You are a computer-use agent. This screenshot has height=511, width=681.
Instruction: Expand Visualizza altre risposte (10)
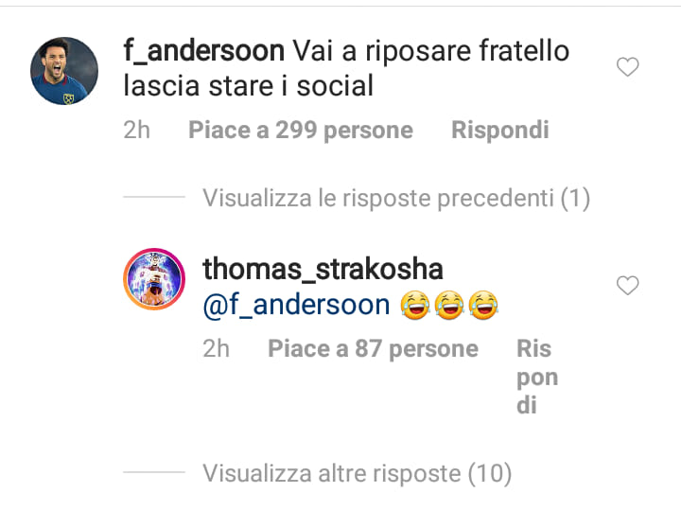pos(357,473)
